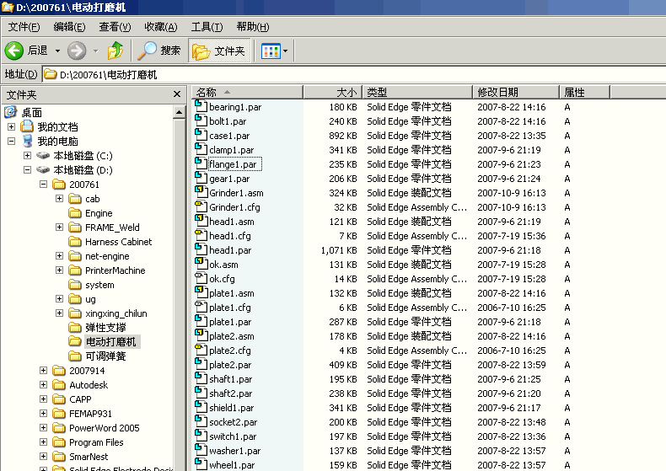Sort by 名称 column header

click(247, 92)
